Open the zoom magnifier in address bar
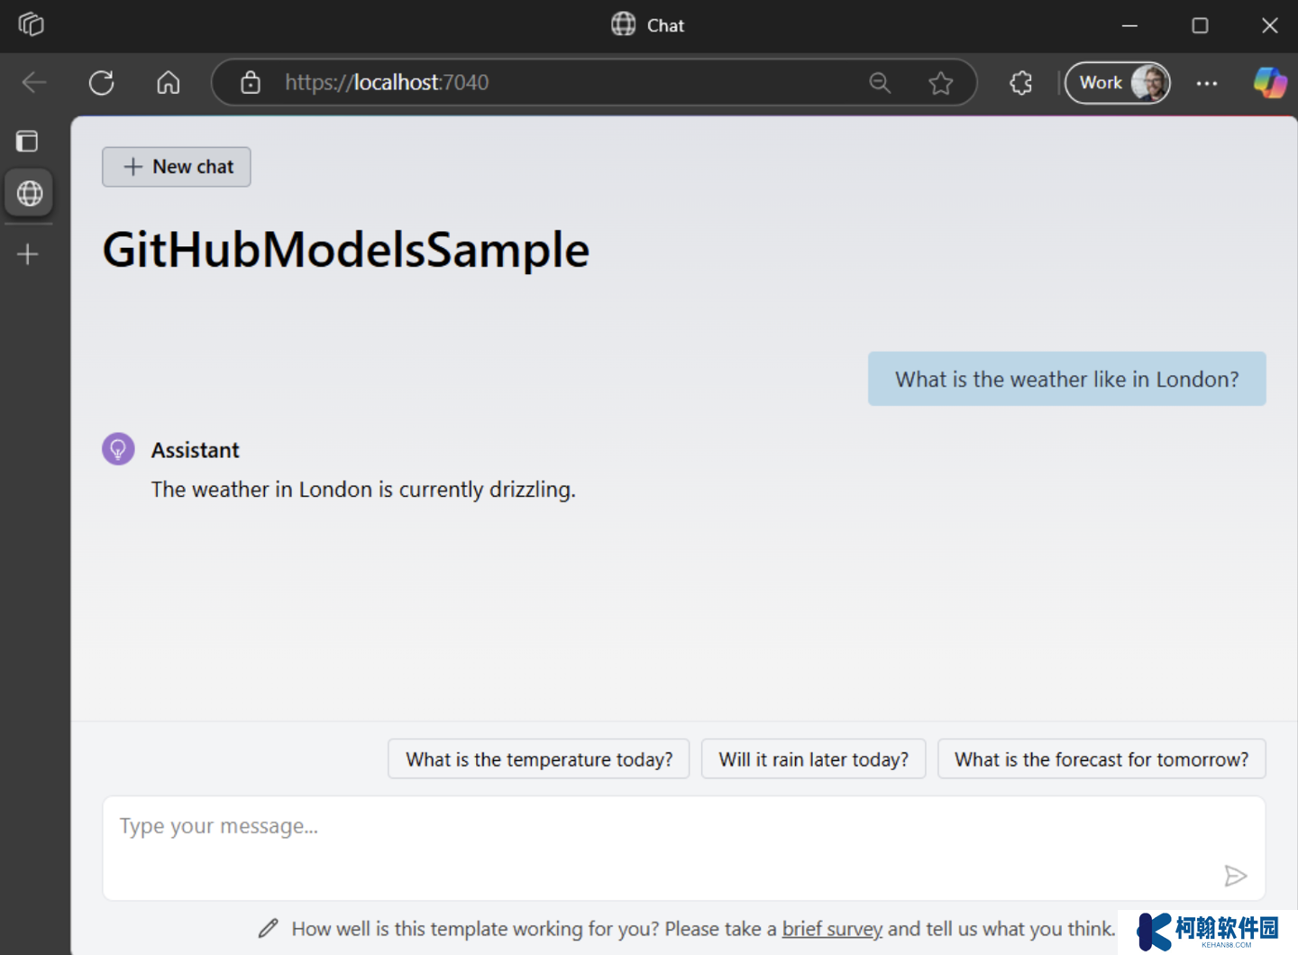The width and height of the screenshot is (1298, 955). pos(880,82)
